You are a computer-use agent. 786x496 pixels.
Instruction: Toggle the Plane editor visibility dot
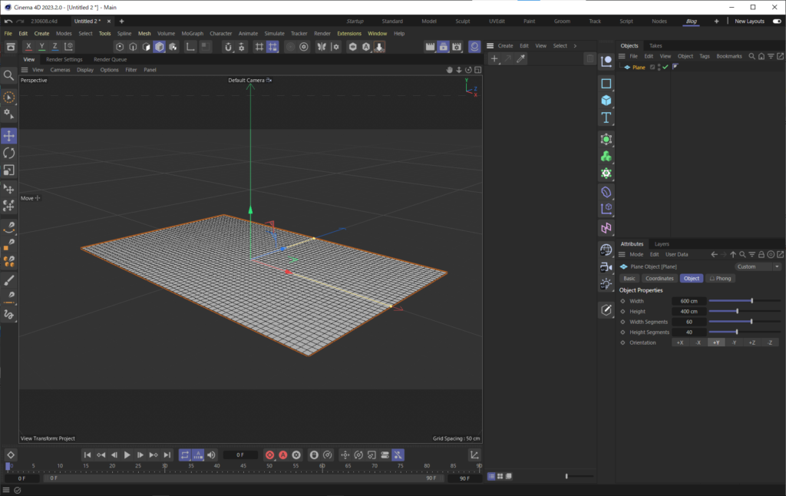[659, 64]
